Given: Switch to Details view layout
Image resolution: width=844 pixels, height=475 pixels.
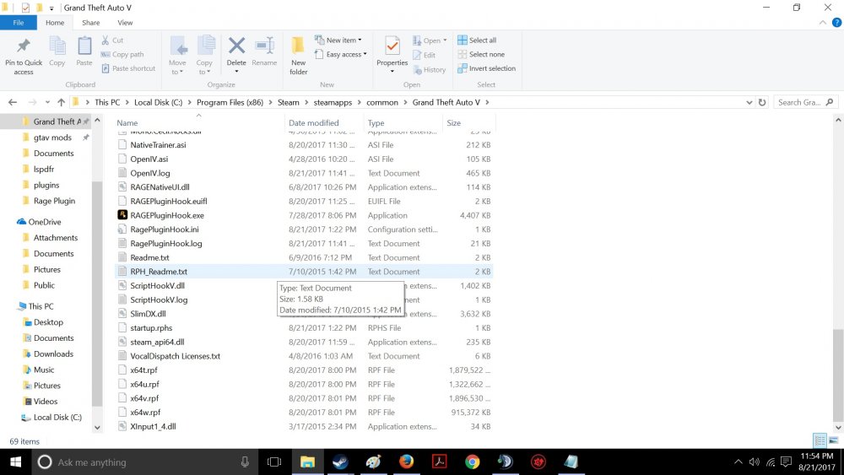Looking at the screenshot, I should click(x=820, y=440).
